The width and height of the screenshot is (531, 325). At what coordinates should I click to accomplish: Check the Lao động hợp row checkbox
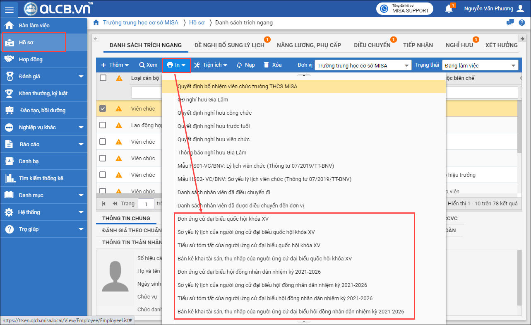pos(103,125)
